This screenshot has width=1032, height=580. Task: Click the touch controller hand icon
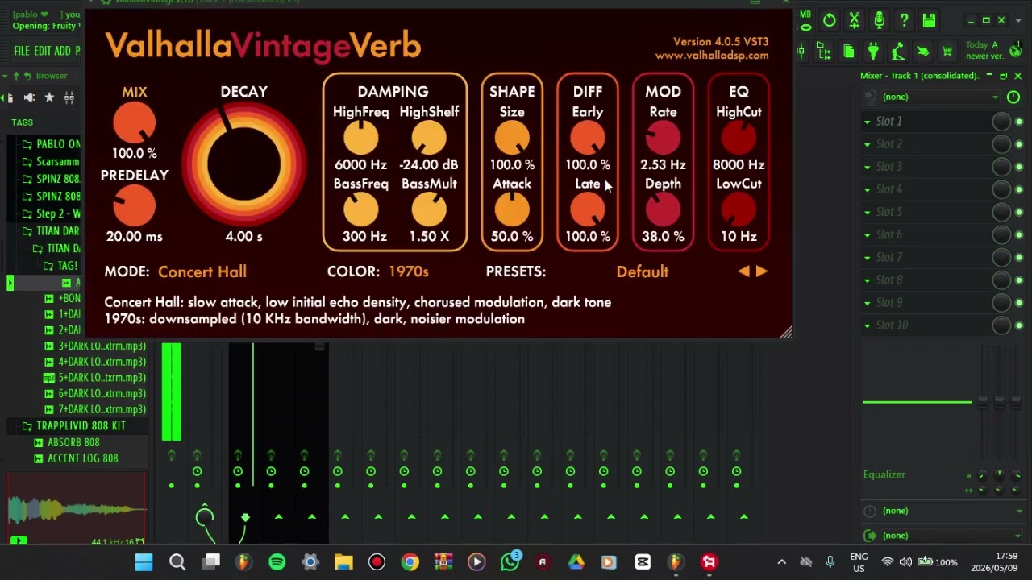coord(923,52)
